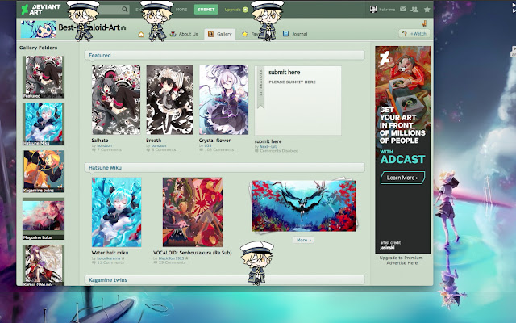Click the orange icon above Watch button
Screen dimensions: 516x323
tap(424, 23)
